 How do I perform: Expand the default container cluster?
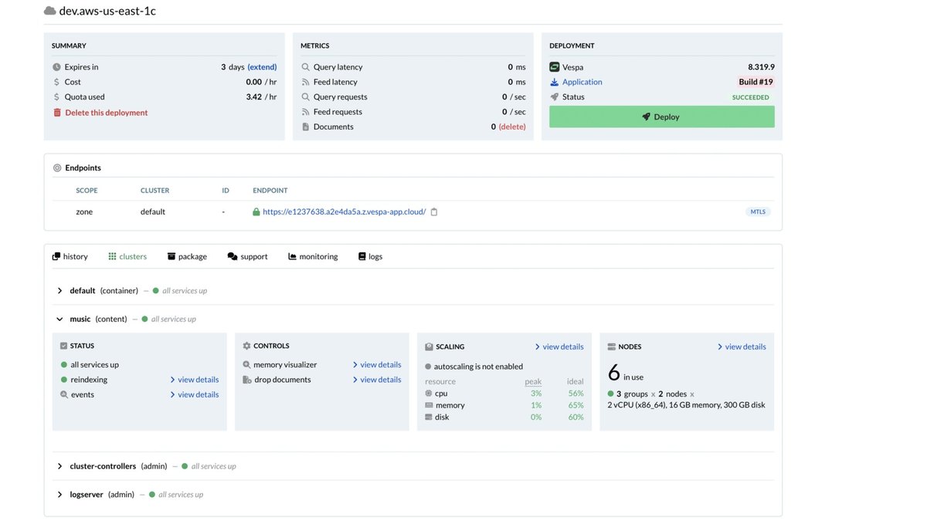(x=60, y=291)
